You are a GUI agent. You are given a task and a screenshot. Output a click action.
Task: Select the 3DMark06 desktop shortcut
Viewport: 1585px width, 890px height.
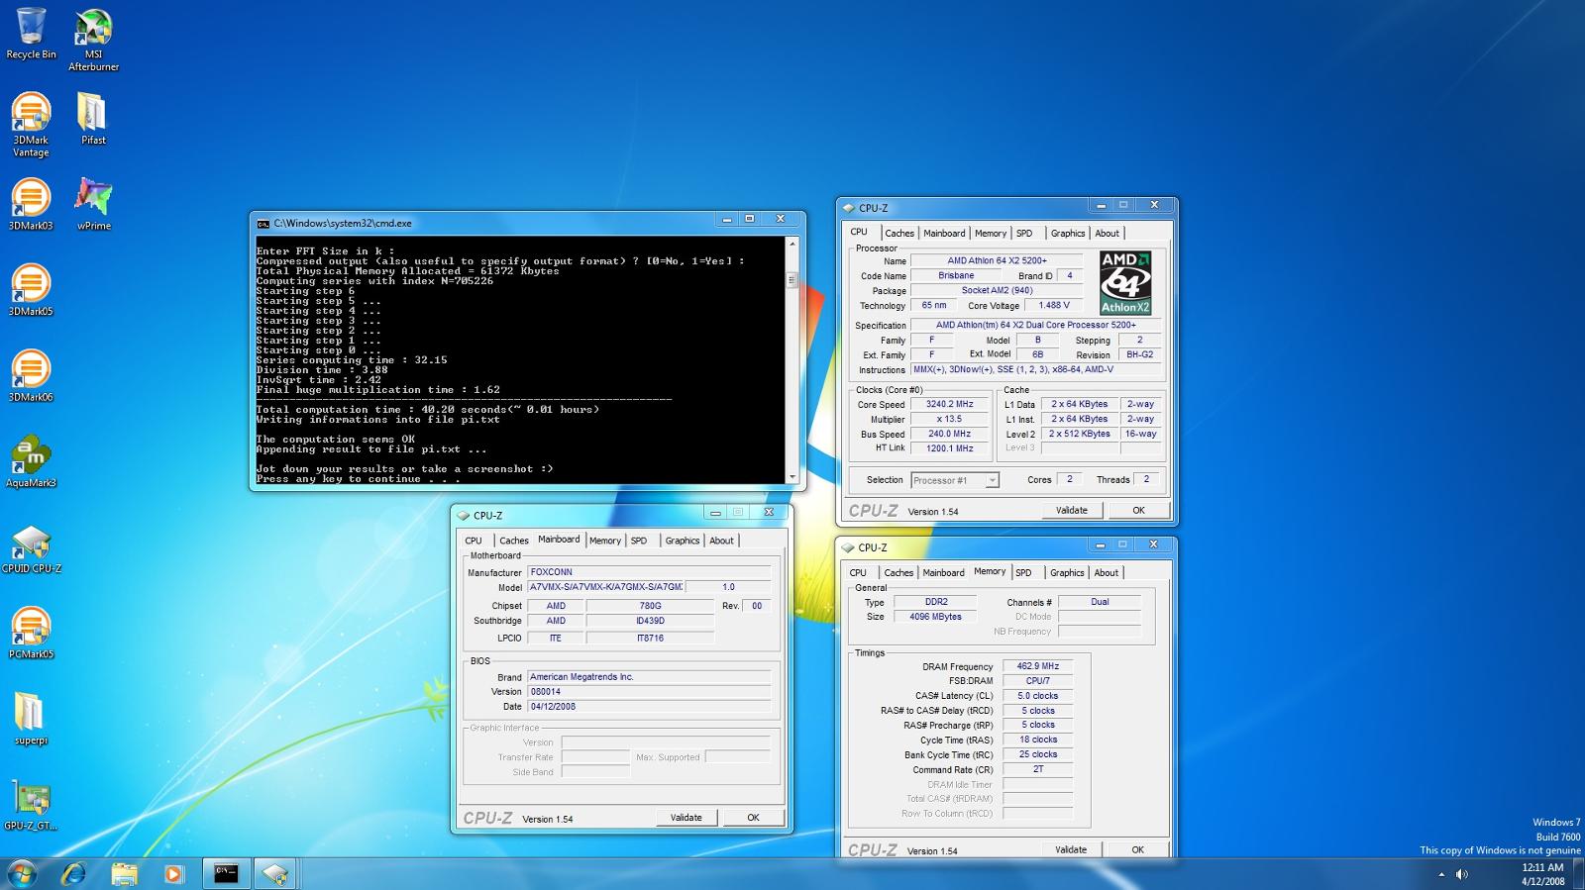pyautogui.click(x=31, y=375)
